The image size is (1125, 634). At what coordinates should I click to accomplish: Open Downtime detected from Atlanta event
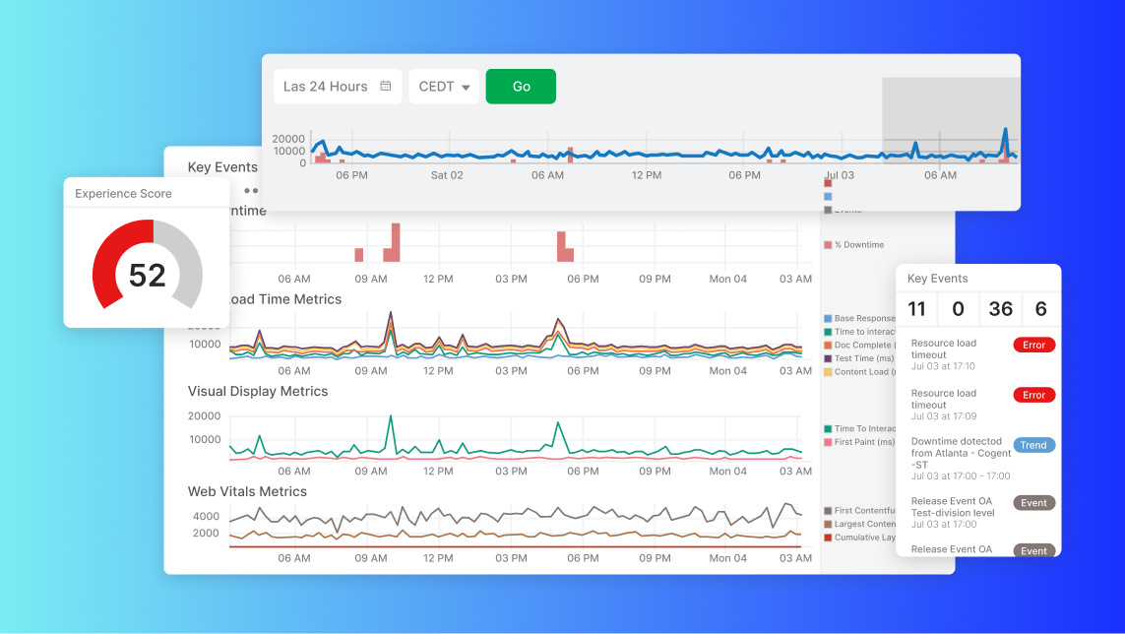961,458
